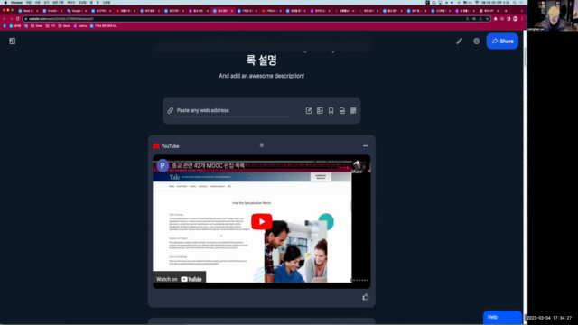Click the Share arrow inside video

(x=357, y=166)
